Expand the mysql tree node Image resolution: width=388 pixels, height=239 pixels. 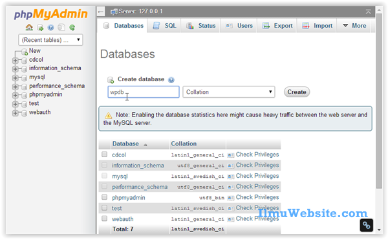tap(15, 78)
